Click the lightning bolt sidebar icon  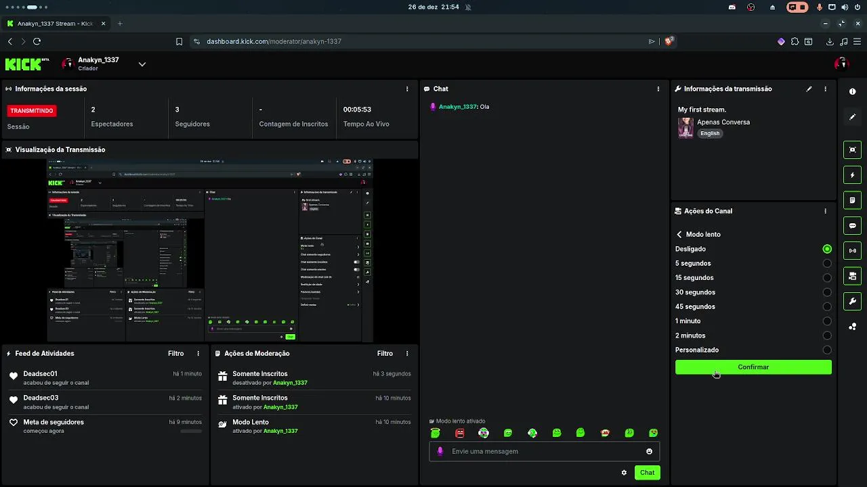tap(852, 175)
